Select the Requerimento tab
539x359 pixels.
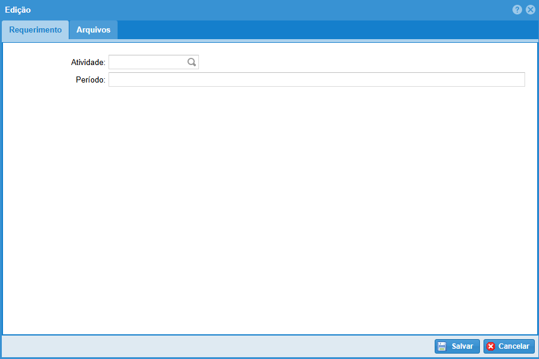pyautogui.click(x=35, y=30)
